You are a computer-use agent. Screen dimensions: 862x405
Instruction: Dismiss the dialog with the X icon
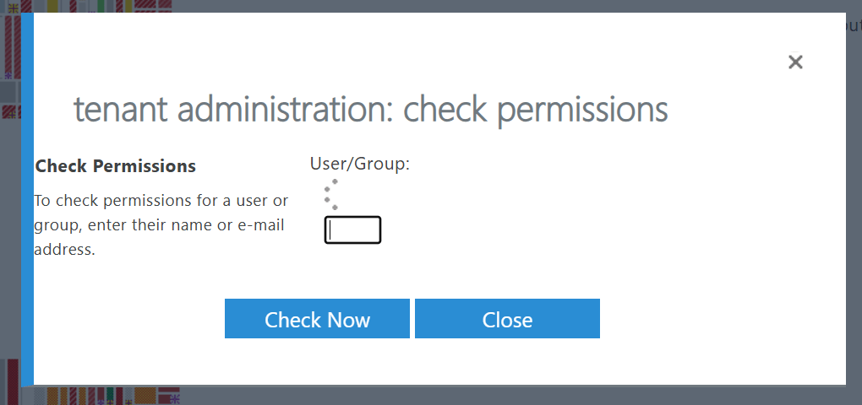795,62
